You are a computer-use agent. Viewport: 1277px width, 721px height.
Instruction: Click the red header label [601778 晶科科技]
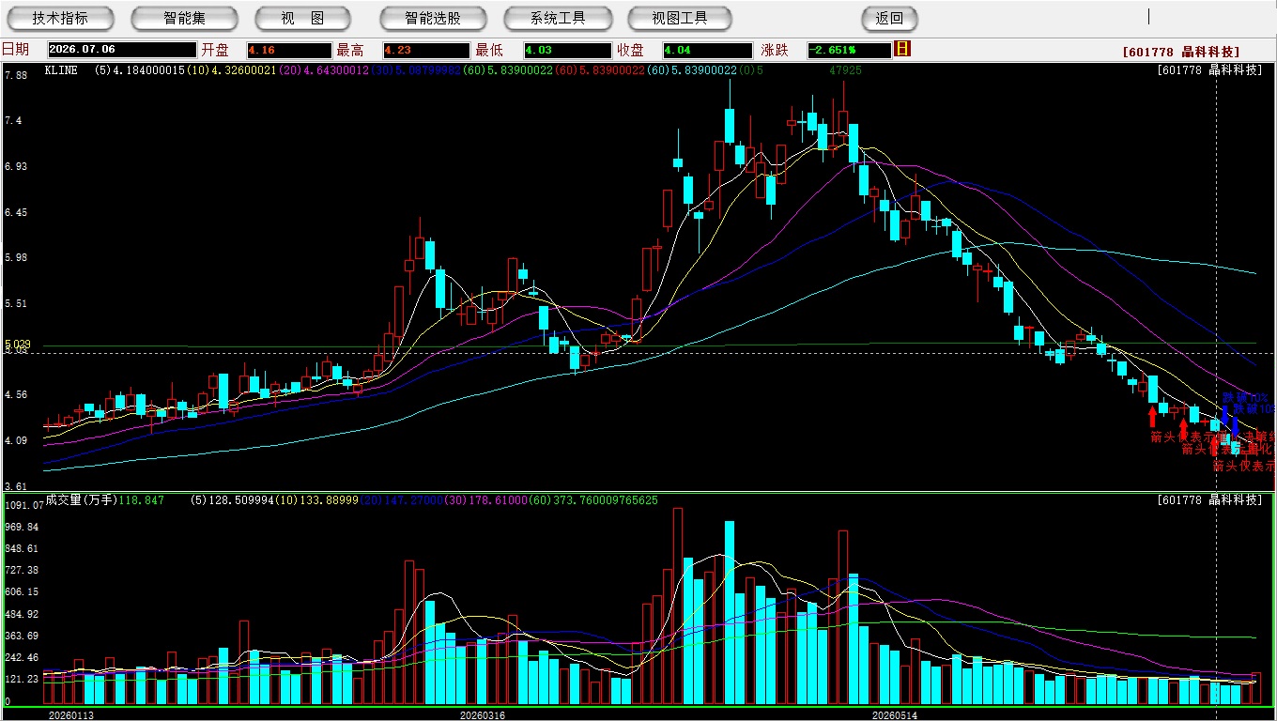[x=1180, y=53]
